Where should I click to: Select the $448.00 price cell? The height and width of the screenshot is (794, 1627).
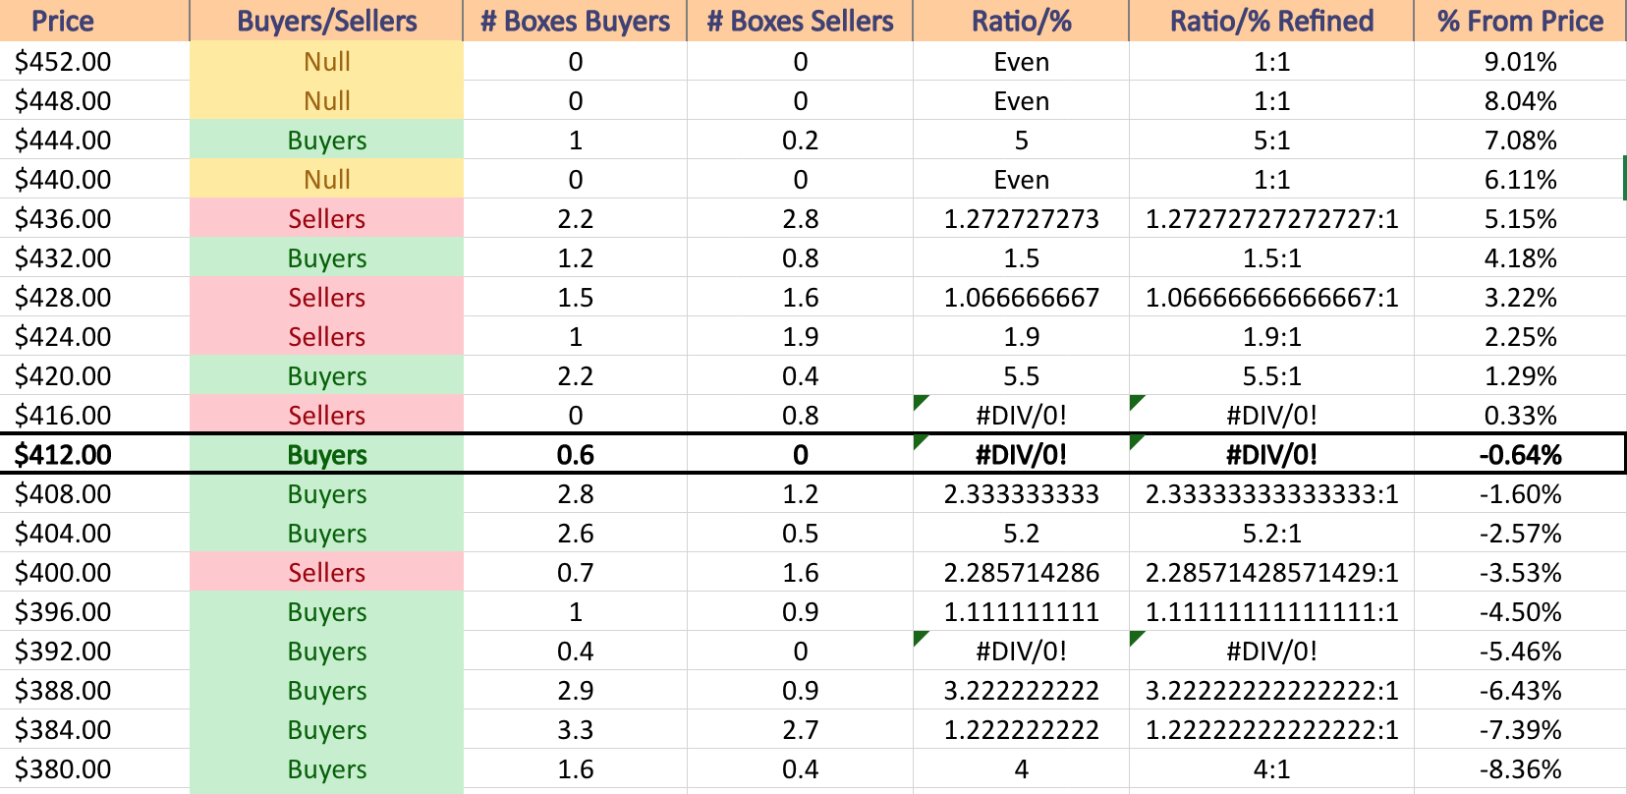pyautogui.click(x=94, y=100)
